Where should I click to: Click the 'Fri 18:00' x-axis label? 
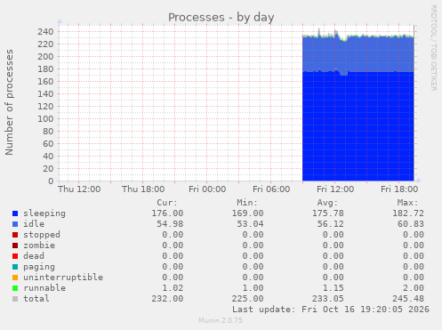(x=399, y=189)
